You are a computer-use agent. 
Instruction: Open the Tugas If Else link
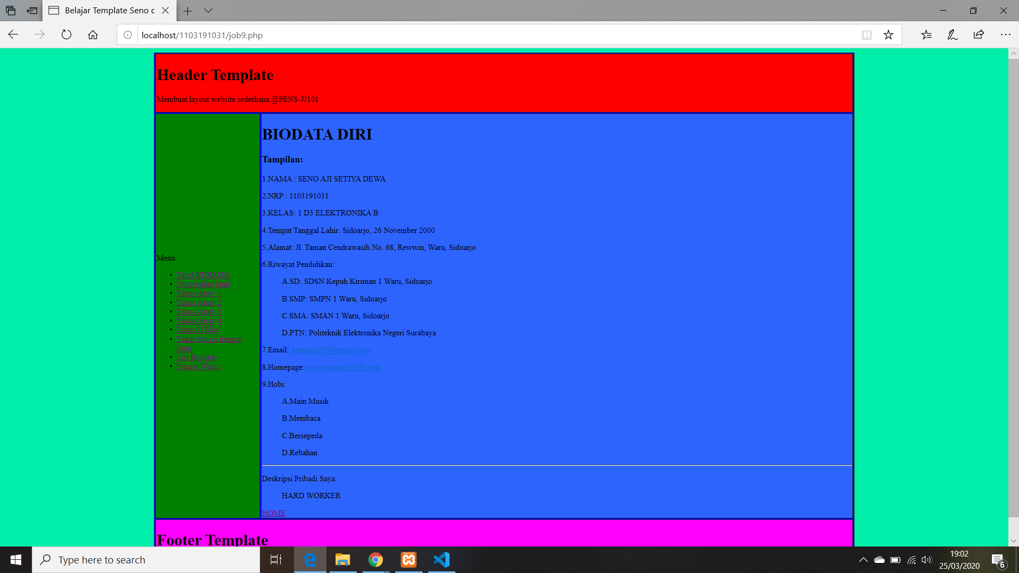point(197,329)
